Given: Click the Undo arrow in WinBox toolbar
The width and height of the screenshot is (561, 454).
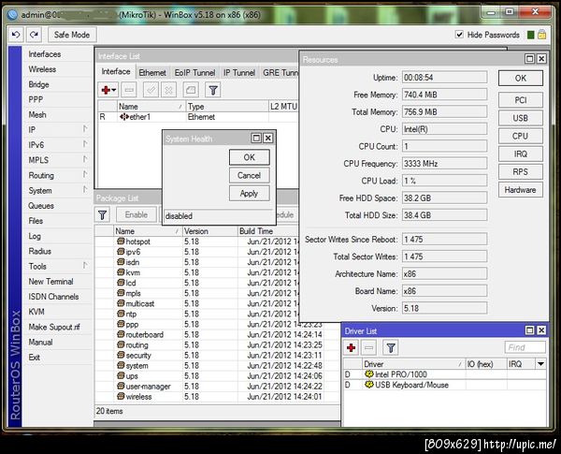Looking at the screenshot, I should (16, 35).
